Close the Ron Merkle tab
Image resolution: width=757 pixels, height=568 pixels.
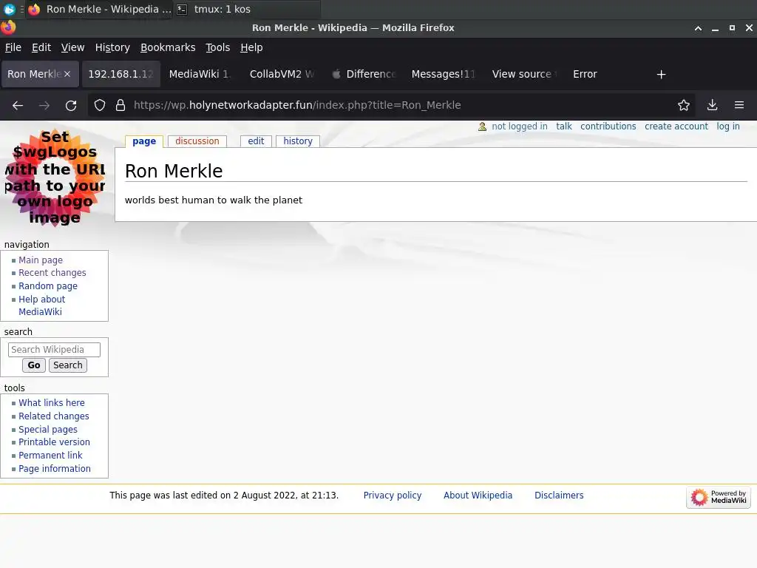click(67, 74)
